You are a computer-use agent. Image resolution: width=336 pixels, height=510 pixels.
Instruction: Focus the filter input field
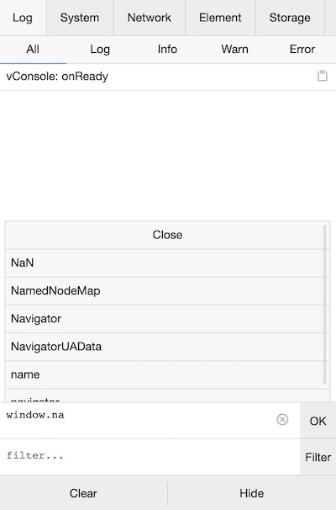click(150, 457)
